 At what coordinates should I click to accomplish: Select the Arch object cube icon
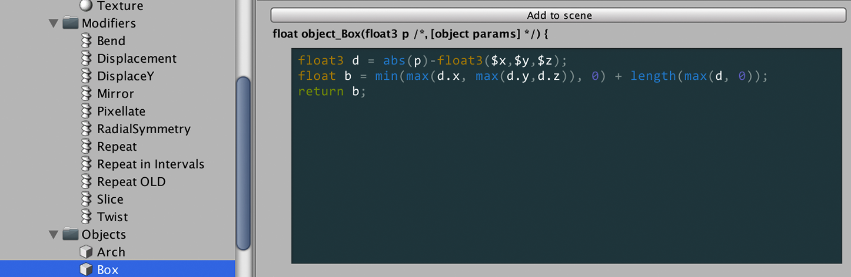[x=87, y=252]
